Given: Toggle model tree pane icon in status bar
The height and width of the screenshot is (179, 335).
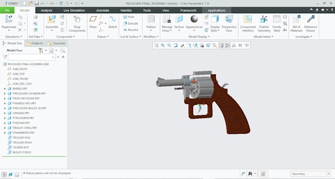Looking at the screenshot, I should pyautogui.click(x=4, y=174).
